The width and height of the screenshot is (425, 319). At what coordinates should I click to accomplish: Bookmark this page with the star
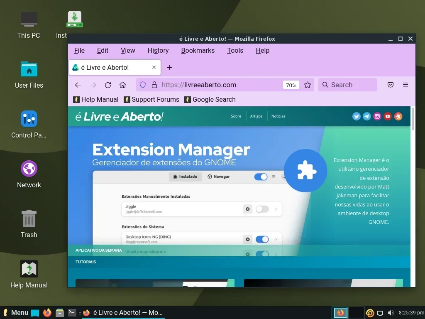click(308, 85)
